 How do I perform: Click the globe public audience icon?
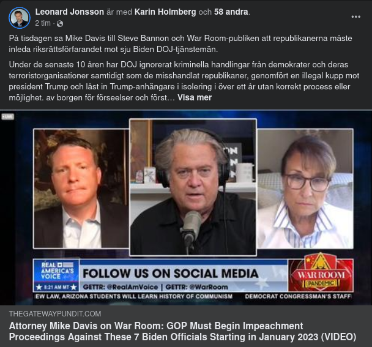click(60, 23)
